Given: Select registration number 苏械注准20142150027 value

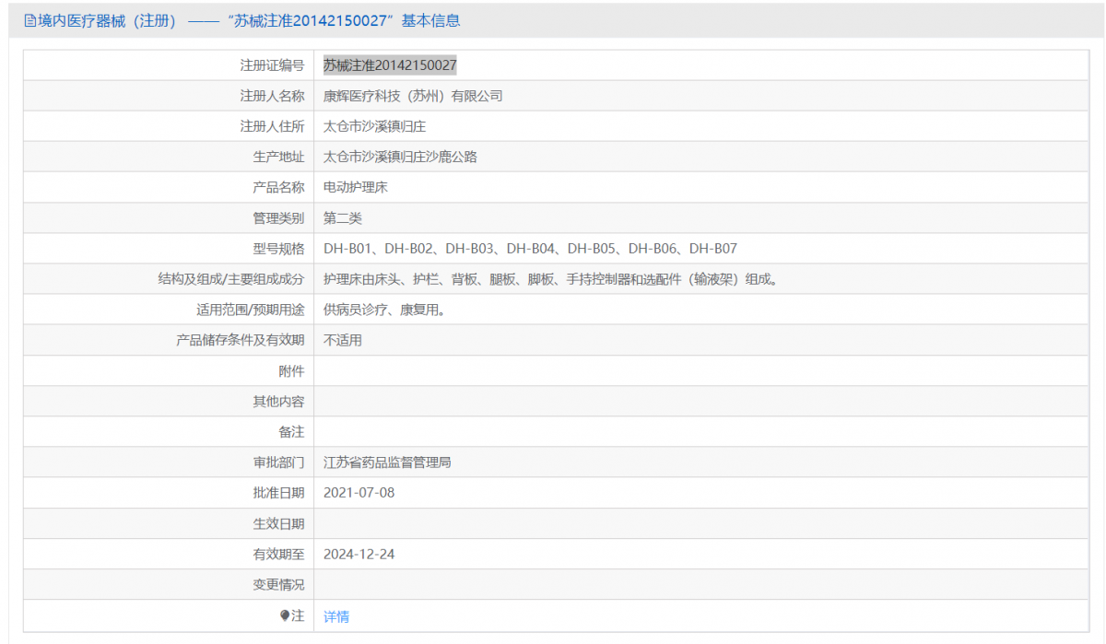Looking at the screenshot, I should click(x=390, y=65).
